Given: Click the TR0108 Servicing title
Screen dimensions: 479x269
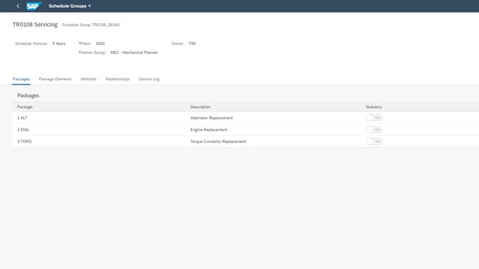Looking at the screenshot, I should click(x=35, y=25).
